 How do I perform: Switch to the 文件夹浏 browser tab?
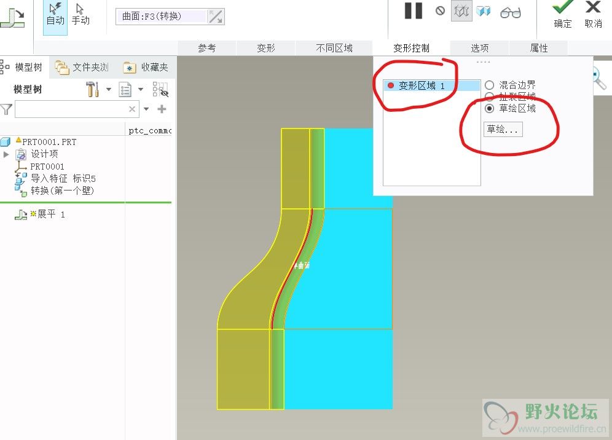click(x=82, y=67)
